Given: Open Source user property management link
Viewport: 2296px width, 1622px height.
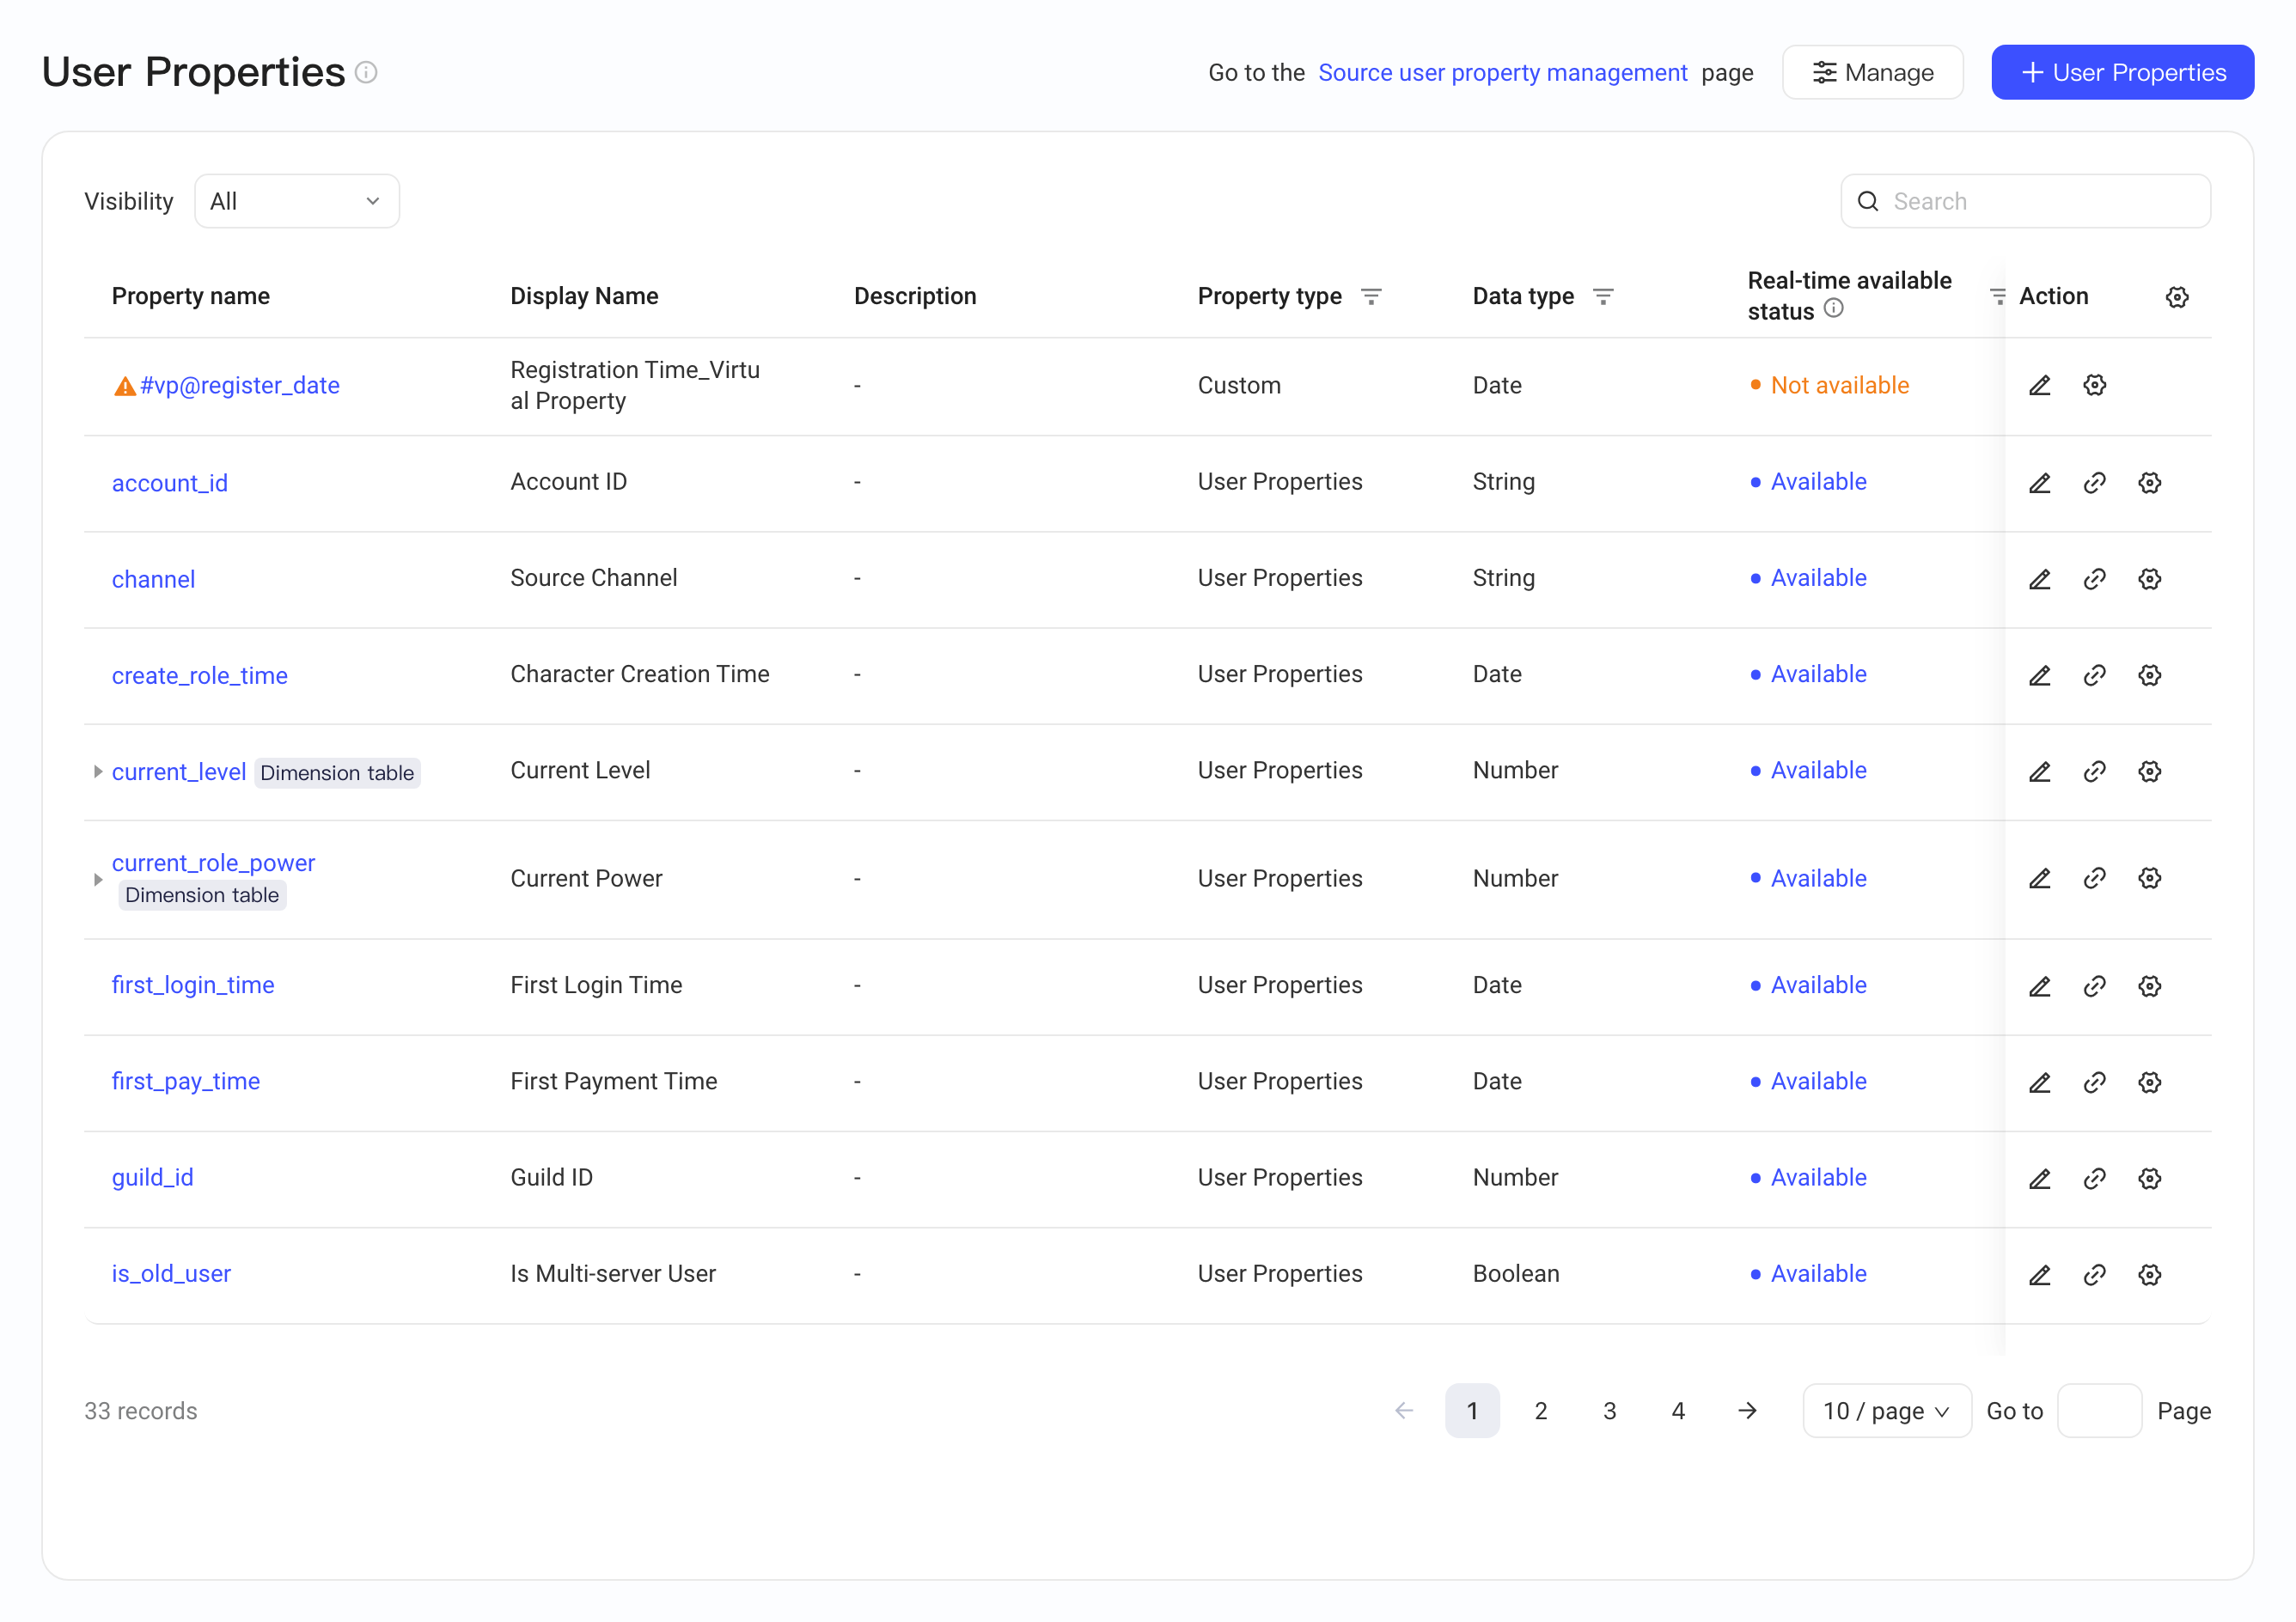Looking at the screenshot, I should (1503, 72).
